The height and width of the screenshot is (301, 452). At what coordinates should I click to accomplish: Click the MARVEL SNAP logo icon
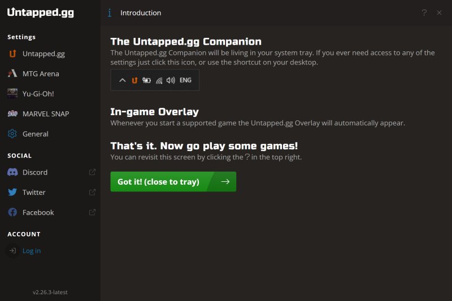[x=12, y=114]
